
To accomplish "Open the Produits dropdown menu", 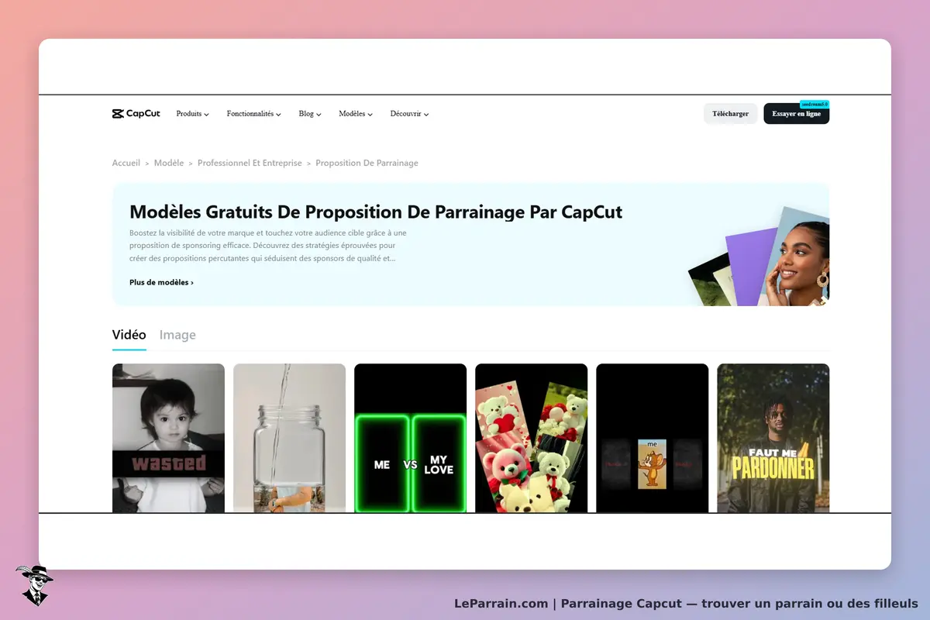I will point(193,114).
